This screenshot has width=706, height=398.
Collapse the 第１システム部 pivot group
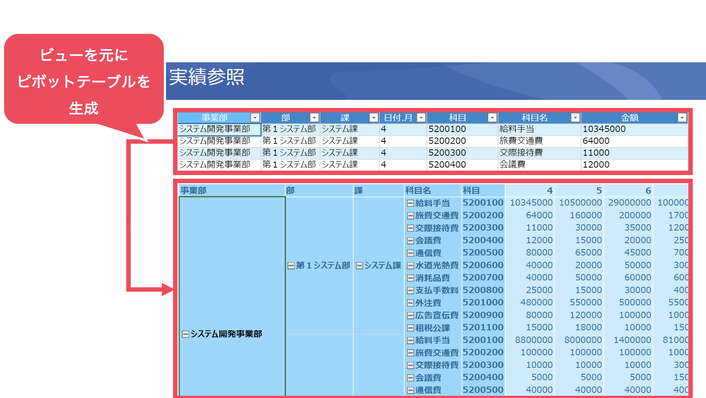291,266
